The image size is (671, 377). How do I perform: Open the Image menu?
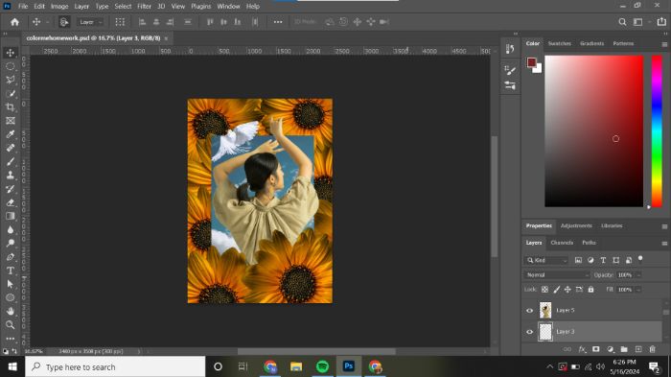[x=59, y=7]
